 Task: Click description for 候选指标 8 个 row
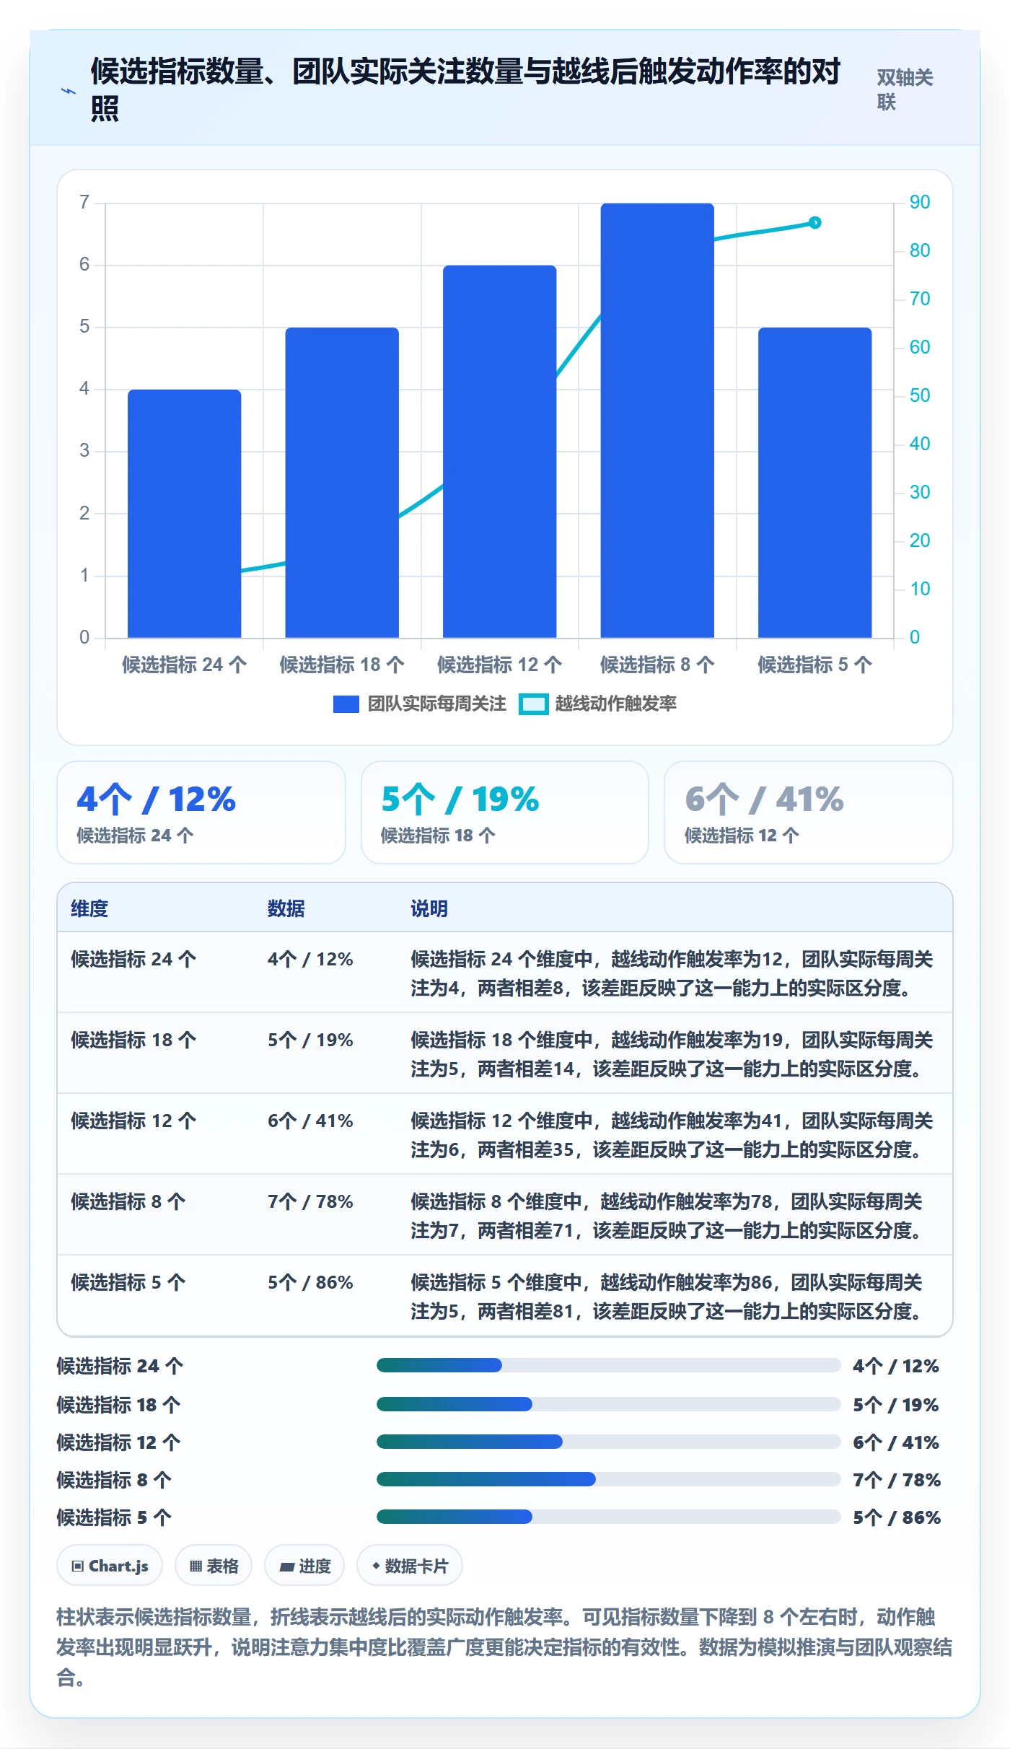point(667,1216)
